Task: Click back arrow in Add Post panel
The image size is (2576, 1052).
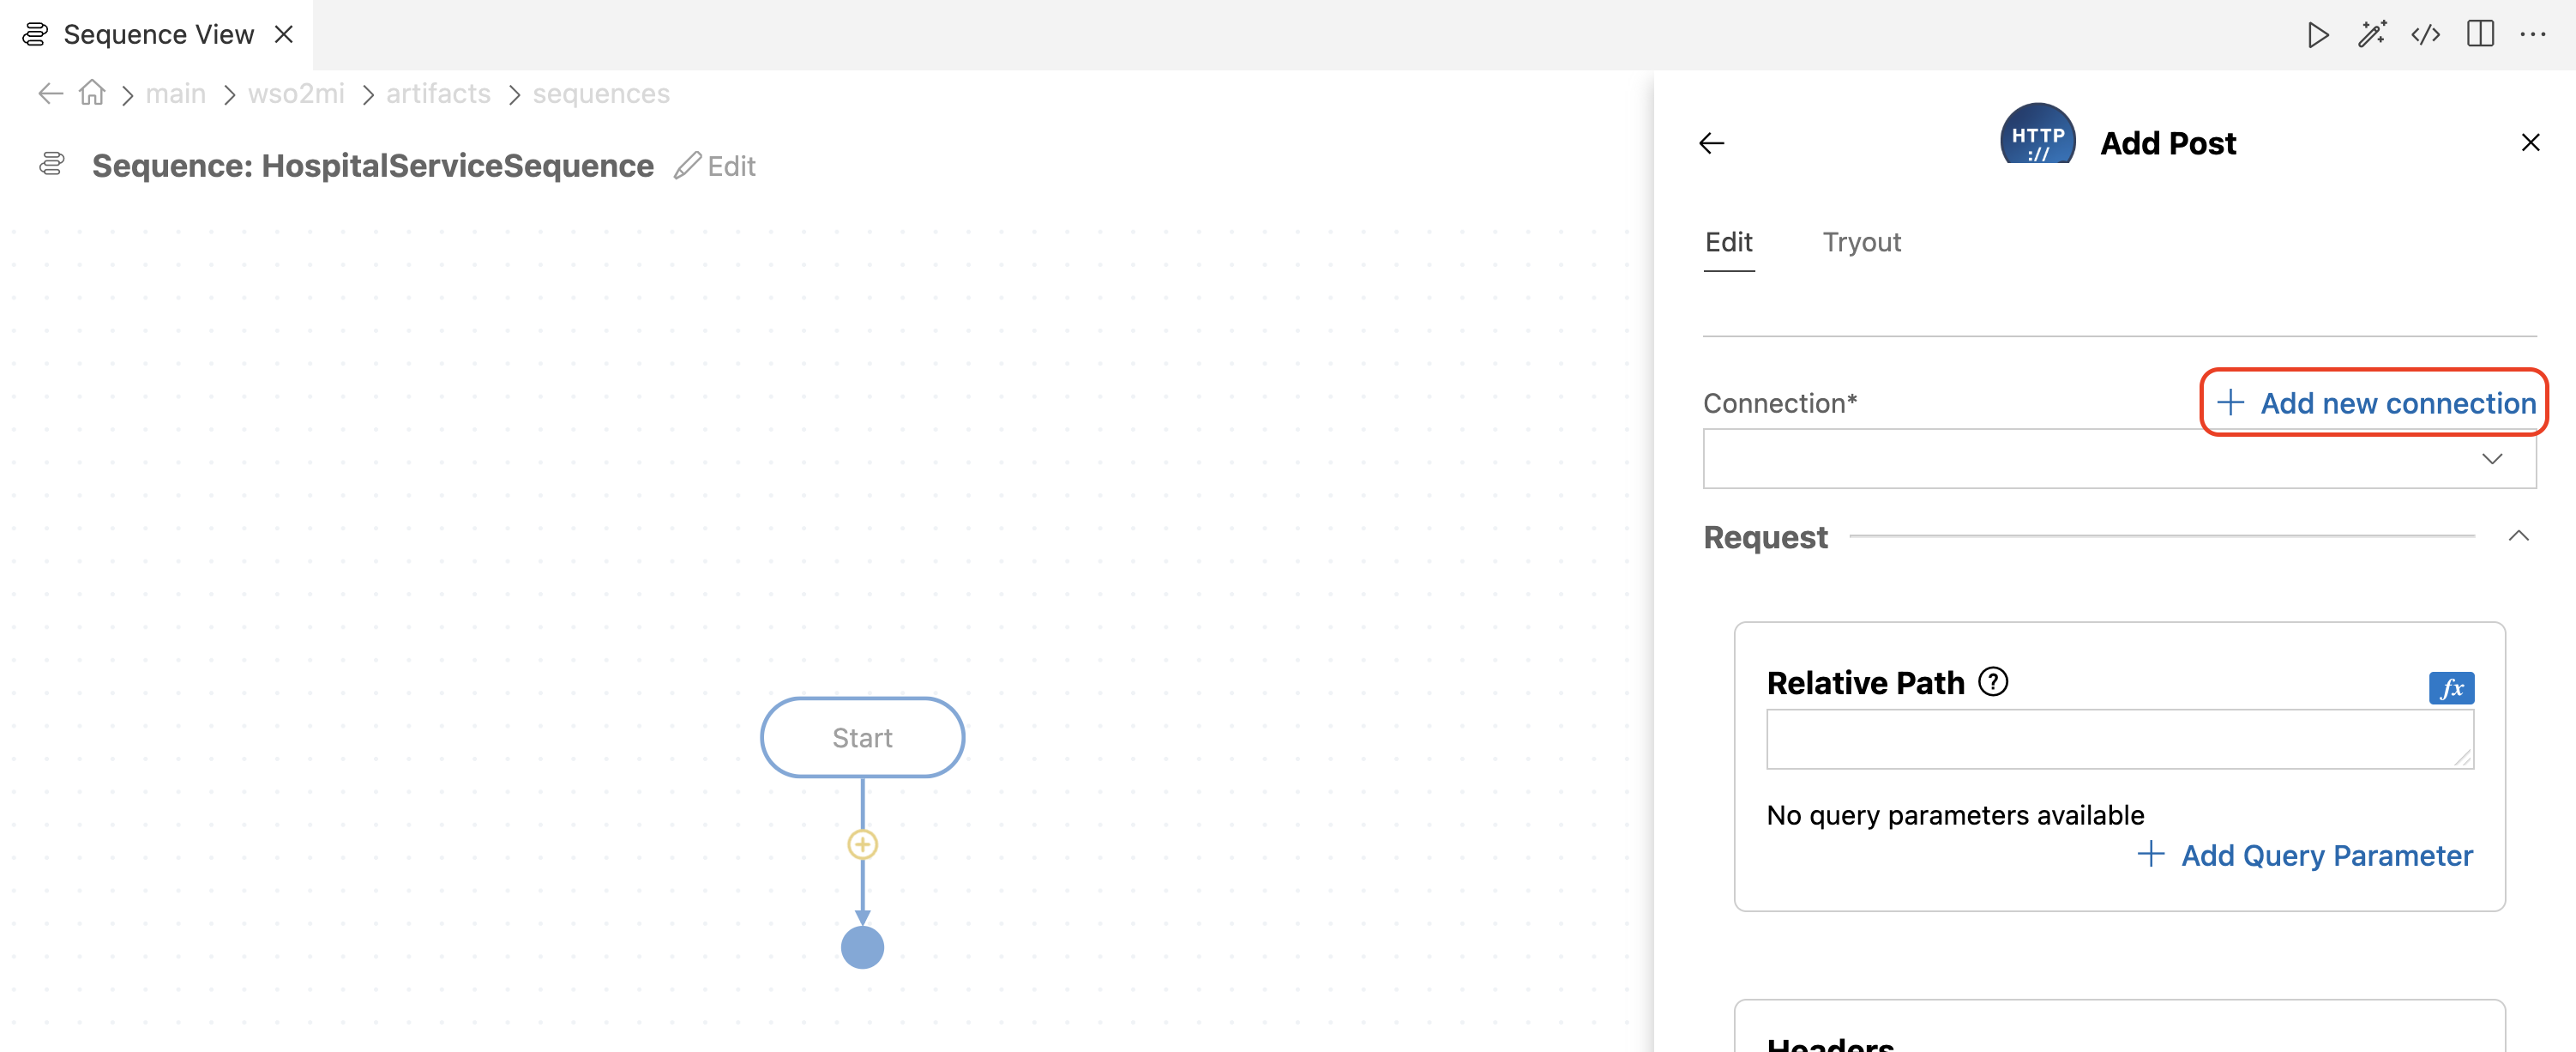Action: (1711, 143)
